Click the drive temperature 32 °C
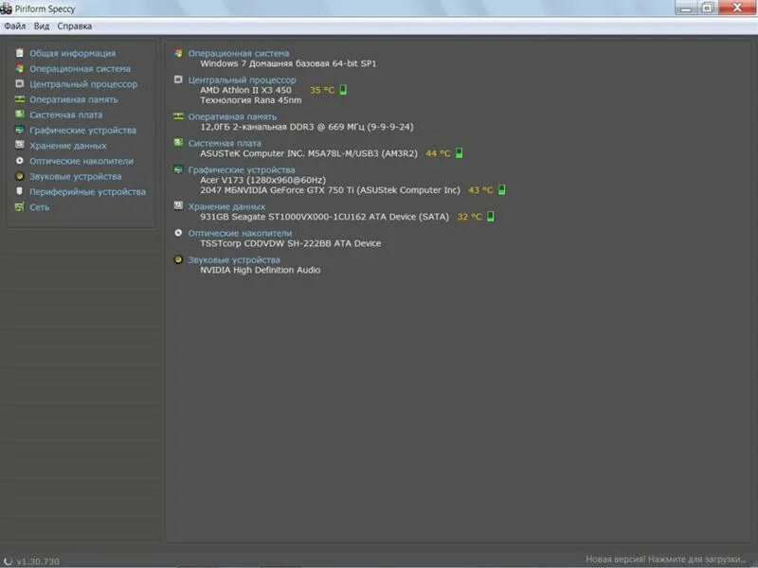This screenshot has height=568, width=758. tap(469, 217)
